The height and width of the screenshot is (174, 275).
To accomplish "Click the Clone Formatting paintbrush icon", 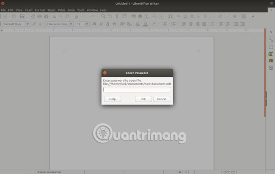I will click(76, 16).
